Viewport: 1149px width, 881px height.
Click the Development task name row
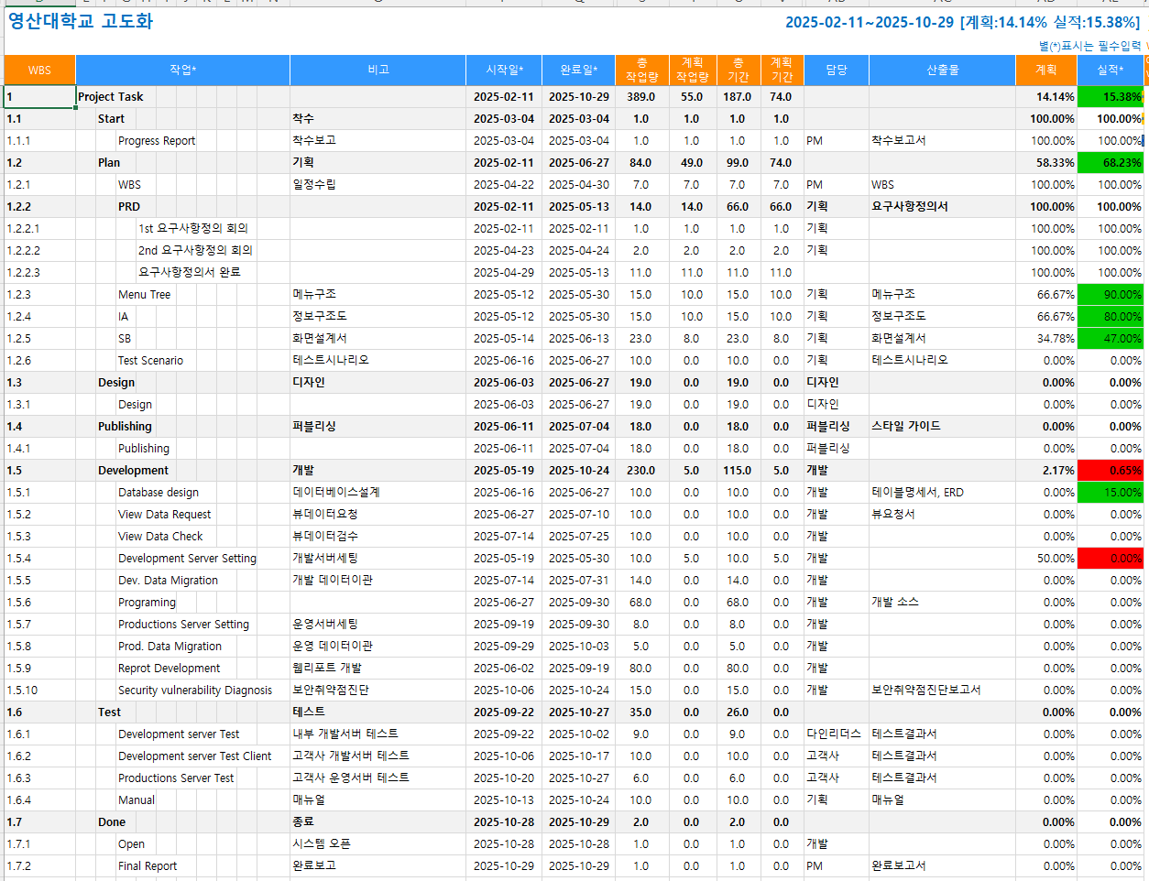pyautogui.click(x=134, y=471)
